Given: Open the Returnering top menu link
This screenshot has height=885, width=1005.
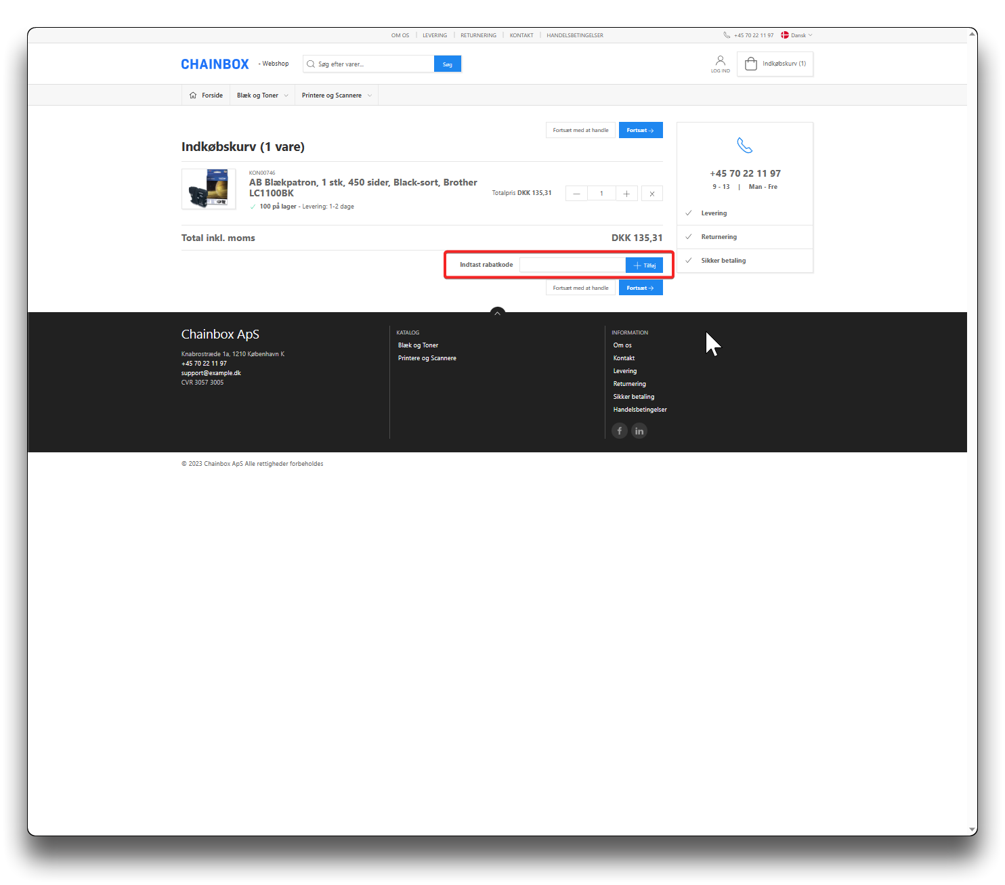Looking at the screenshot, I should pyautogui.click(x=478, y=35).
